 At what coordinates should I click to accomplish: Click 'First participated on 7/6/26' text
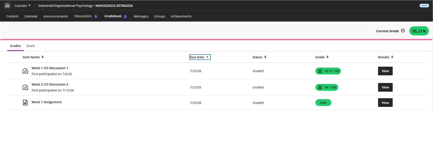(52, 74)
